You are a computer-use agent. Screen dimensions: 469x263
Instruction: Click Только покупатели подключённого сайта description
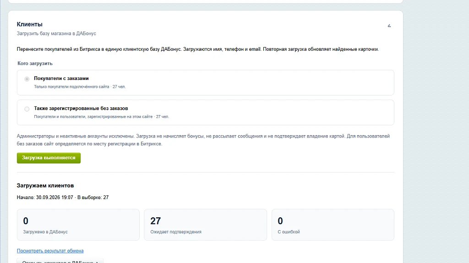[x=71, y=87]
